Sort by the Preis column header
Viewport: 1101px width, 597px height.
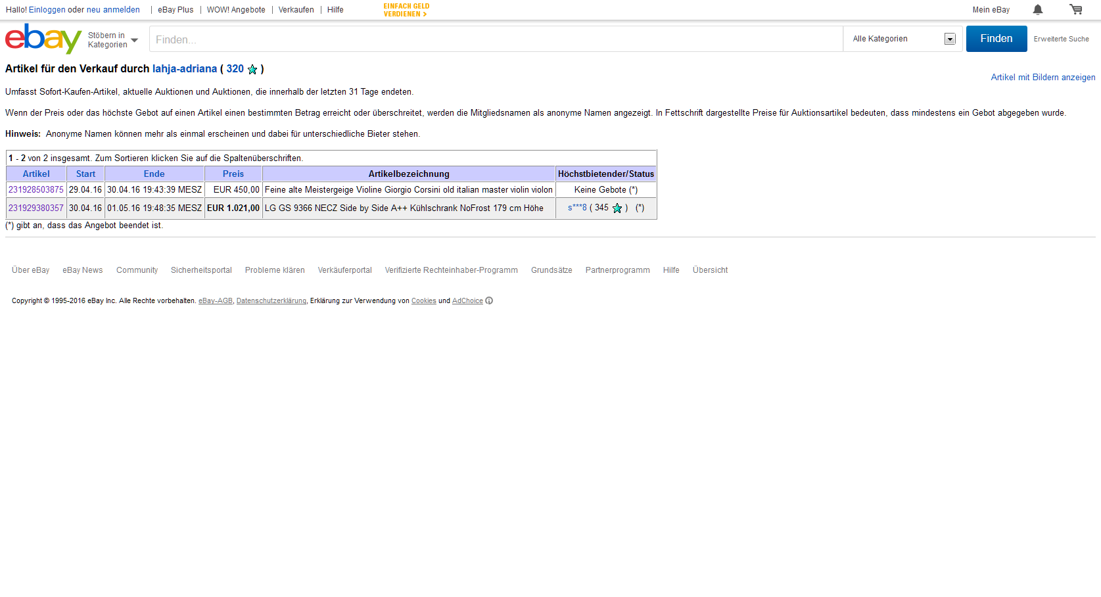tap(233, 174)
